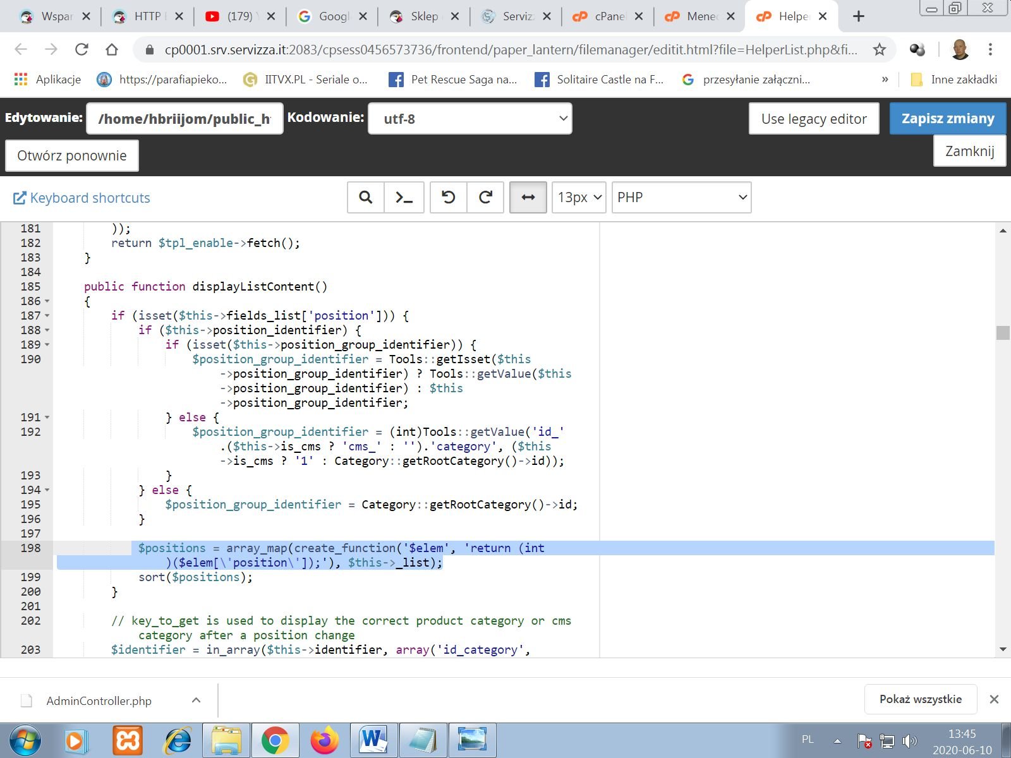Viewport: 1011px width, 758px height.
Task: Redo the last edit
Action: tap(485, 198)
